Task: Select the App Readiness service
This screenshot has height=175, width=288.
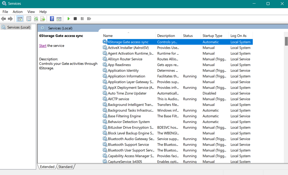Action: click(177, 65)
